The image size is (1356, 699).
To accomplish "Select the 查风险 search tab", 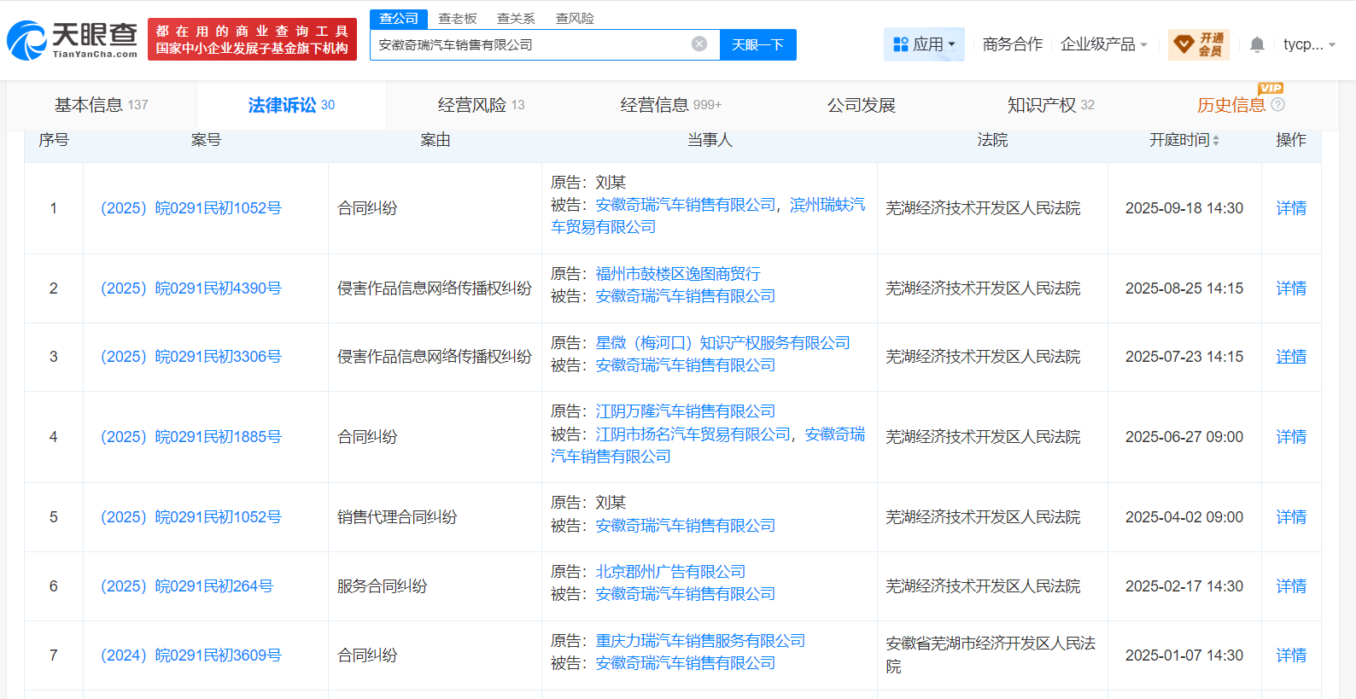I will pyautogui.click(x=575, y=18).
